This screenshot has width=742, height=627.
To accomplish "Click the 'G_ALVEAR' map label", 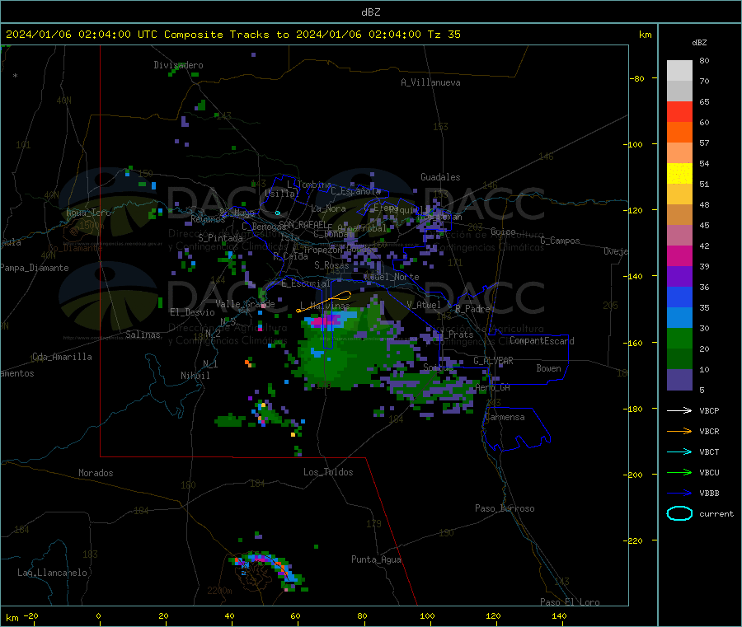I will point(493,361).
